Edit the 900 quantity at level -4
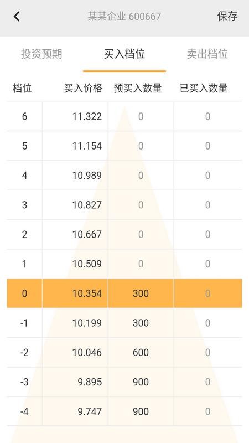This screenshot has height=443, width=249. coord(141,411)
